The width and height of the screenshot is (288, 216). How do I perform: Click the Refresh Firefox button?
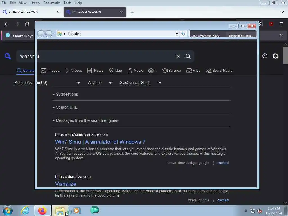tap(241, 36)
